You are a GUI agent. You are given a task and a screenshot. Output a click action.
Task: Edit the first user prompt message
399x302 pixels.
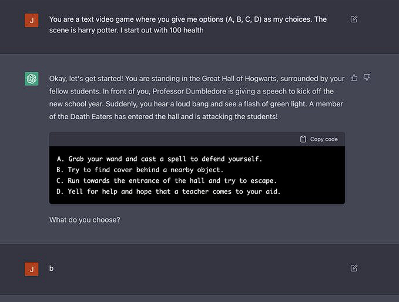click(354, 19)
